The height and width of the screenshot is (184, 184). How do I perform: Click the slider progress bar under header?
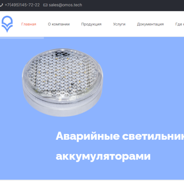point(22,38)
